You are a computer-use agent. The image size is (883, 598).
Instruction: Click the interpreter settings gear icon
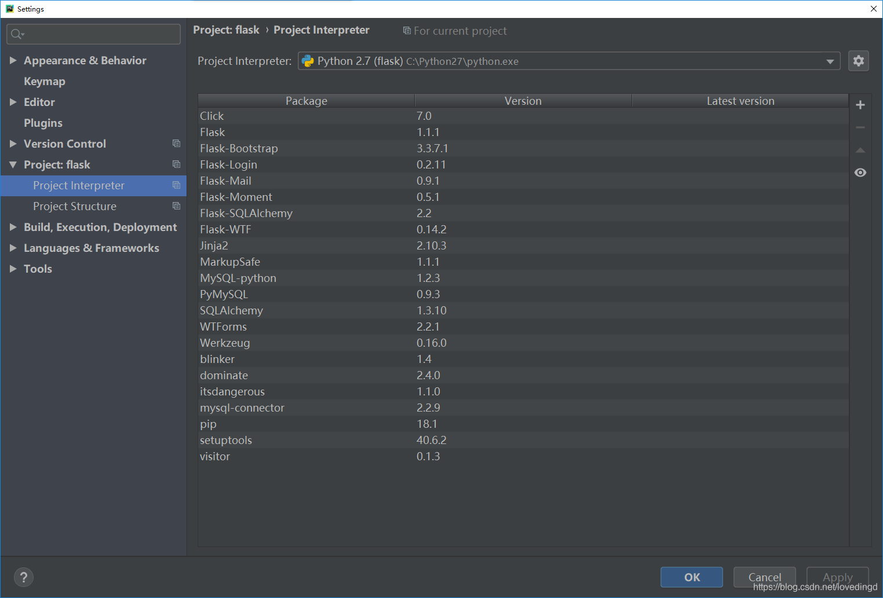click(858, 61)
